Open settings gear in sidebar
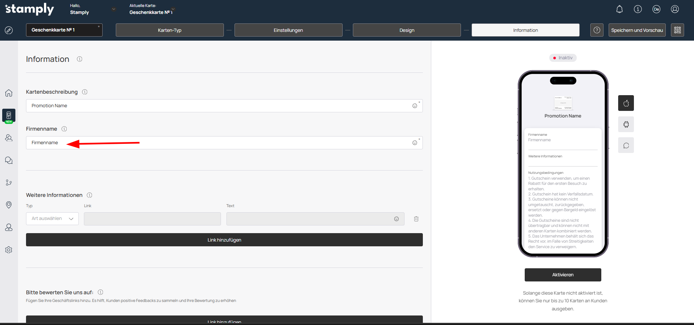The width and height of the screenshot is (694, 325). 9,250
